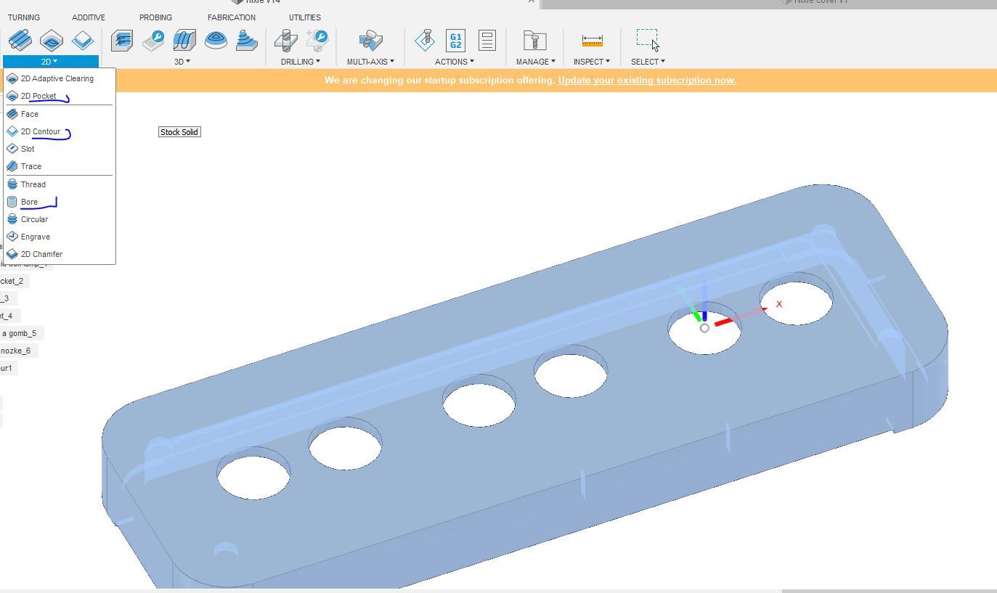The height and width of the screenshot is (593, 997).
Task: Select Engrave in the 2D menu
Action: (x=59, y=237)
